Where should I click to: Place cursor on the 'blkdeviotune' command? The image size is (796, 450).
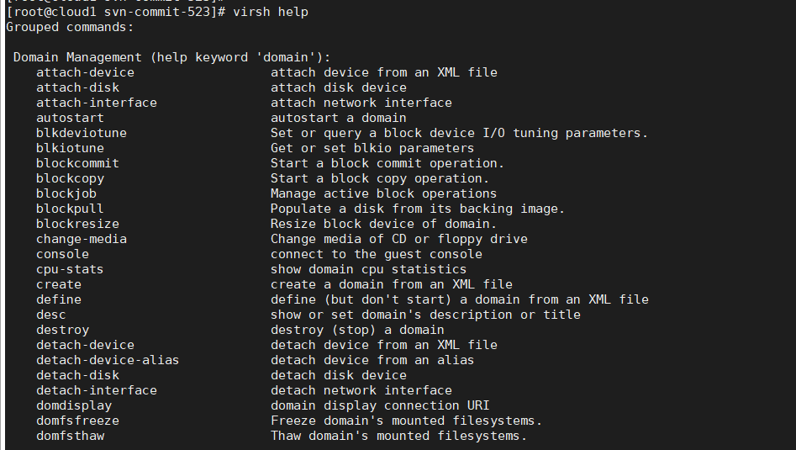point(82,133)
